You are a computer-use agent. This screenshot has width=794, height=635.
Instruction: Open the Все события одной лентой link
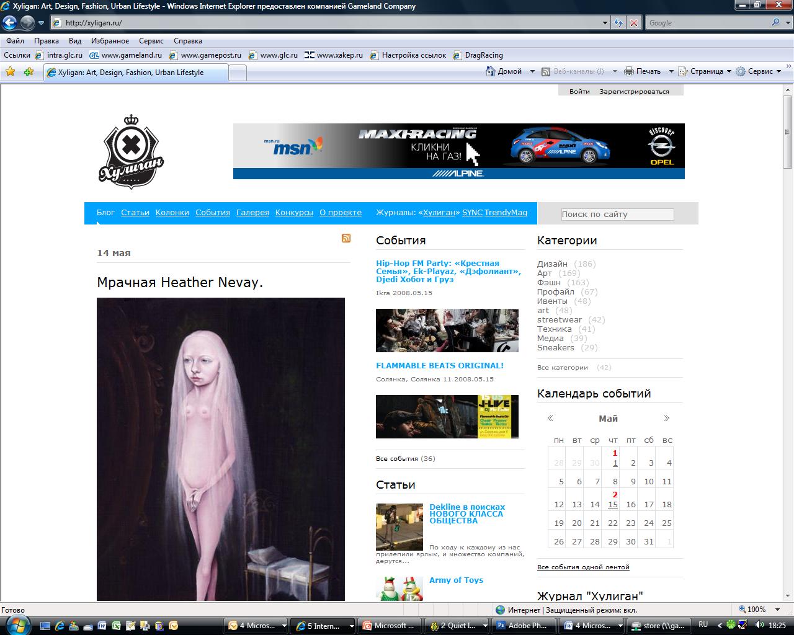pos(583,567)
